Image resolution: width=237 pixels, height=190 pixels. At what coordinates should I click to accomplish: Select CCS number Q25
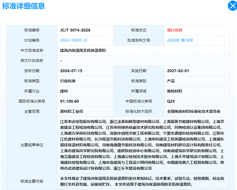(171, 101)
